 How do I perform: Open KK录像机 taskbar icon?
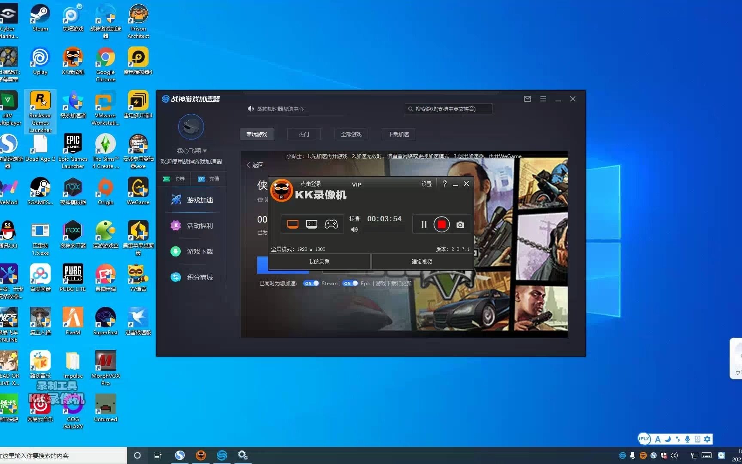pyautogui.click(x=201, y=455)
